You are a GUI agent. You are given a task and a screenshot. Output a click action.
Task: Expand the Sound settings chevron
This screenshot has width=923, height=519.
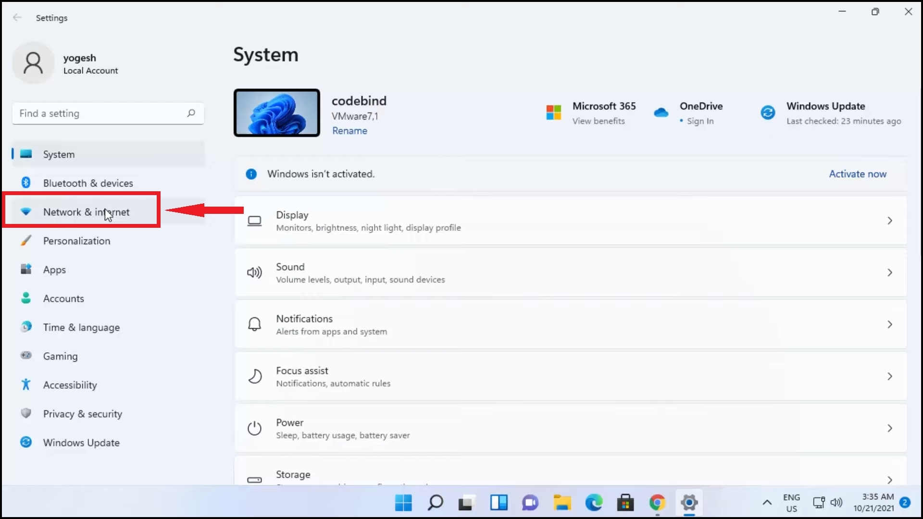[x=889, y=272]
